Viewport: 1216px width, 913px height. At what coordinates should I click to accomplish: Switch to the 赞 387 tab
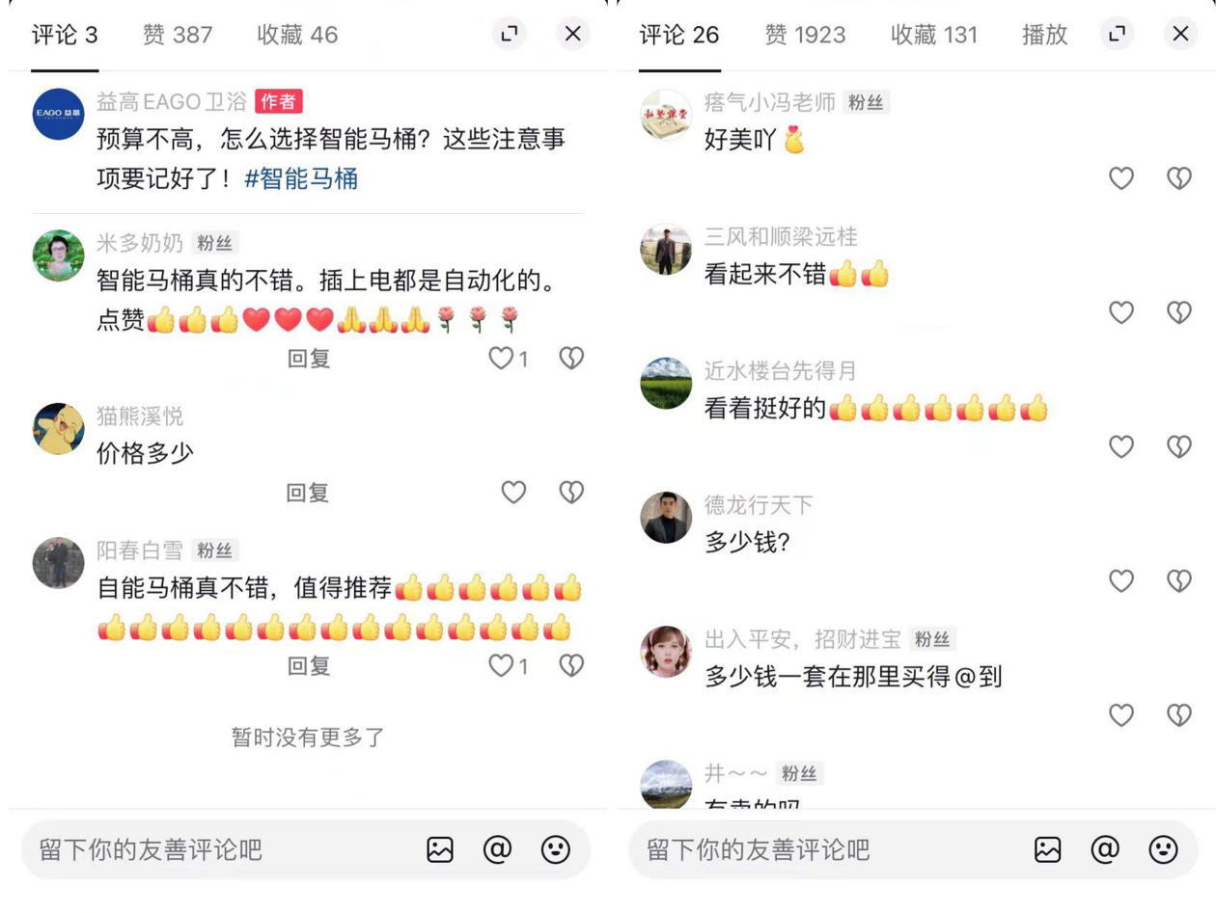(178, 36)
